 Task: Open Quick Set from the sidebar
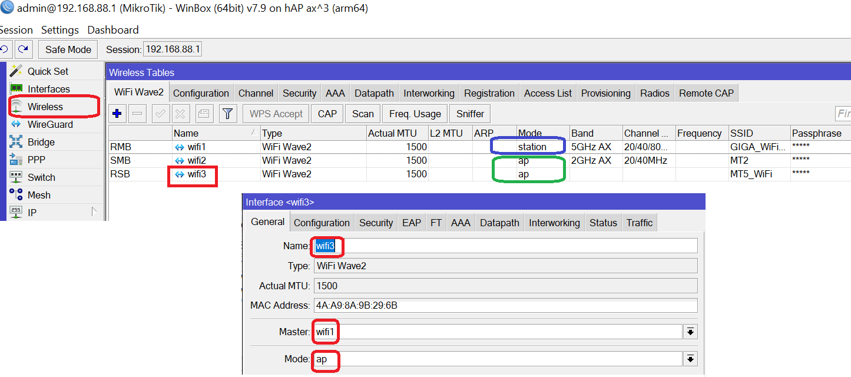[48, 71]
